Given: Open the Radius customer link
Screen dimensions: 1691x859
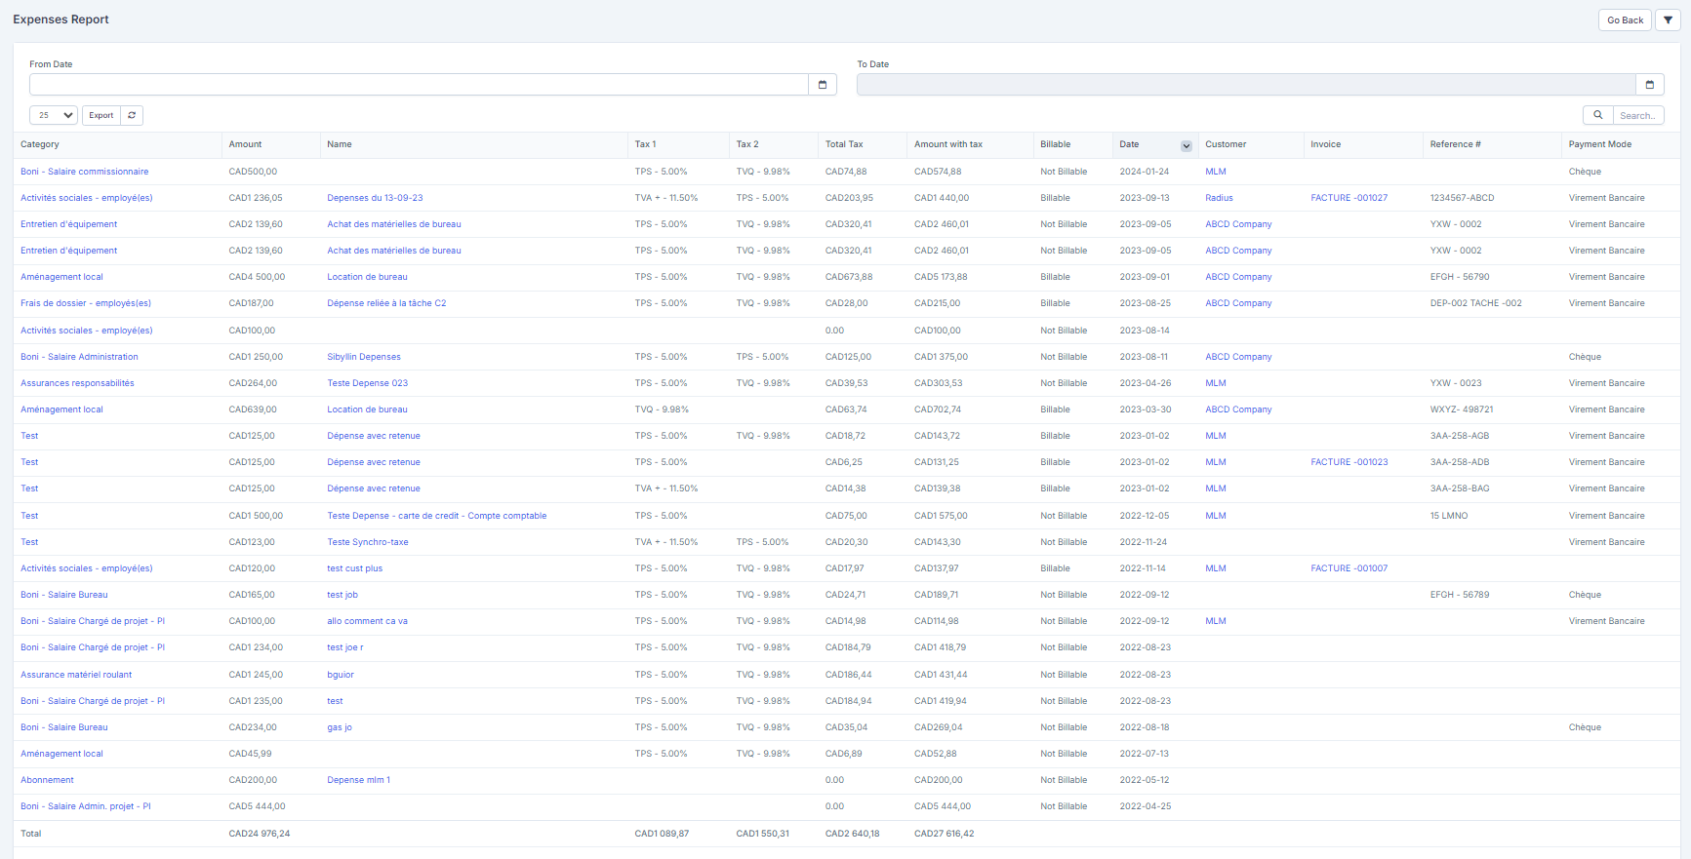Looking at the screenshot, I should (x=1219, y=198).
